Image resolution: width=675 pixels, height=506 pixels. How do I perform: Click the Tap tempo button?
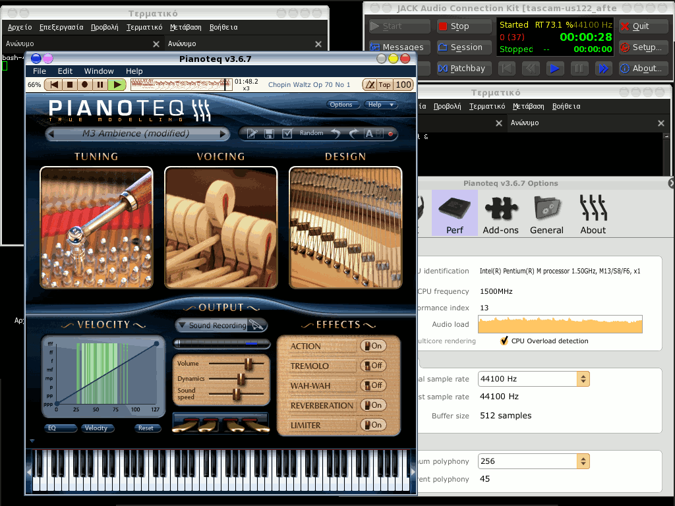[x=384, y=85]
